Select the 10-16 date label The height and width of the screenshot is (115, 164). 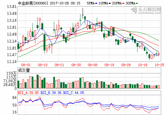click(x=143, y=65)
